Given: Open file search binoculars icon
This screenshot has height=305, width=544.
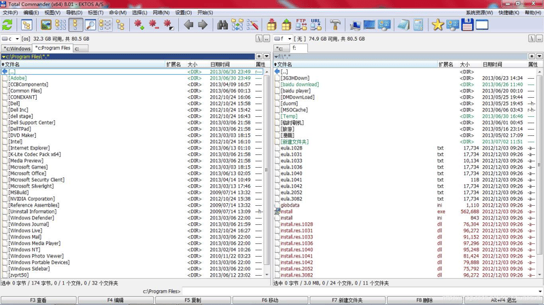Looking at the screenshot, I should point(222,25).
